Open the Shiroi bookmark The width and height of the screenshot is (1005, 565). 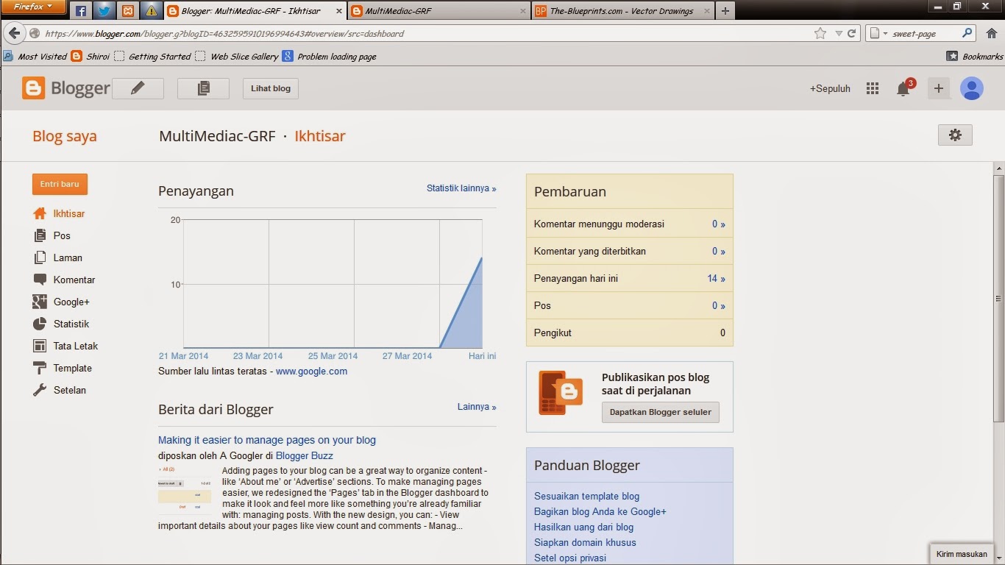(x=90, y=57)
